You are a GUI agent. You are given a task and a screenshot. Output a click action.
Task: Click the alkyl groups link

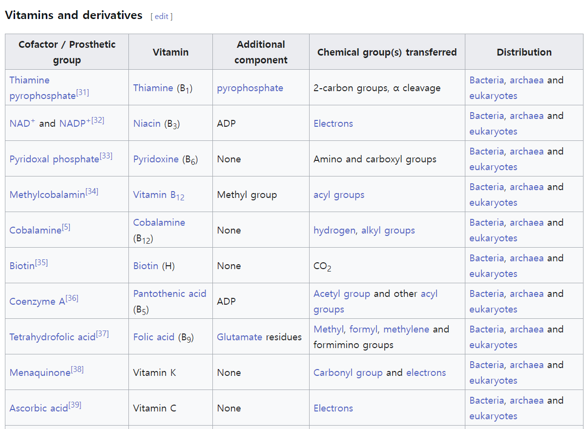[388, 230]
